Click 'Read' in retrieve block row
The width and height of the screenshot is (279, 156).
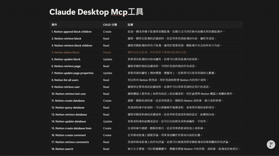[106, 38]
